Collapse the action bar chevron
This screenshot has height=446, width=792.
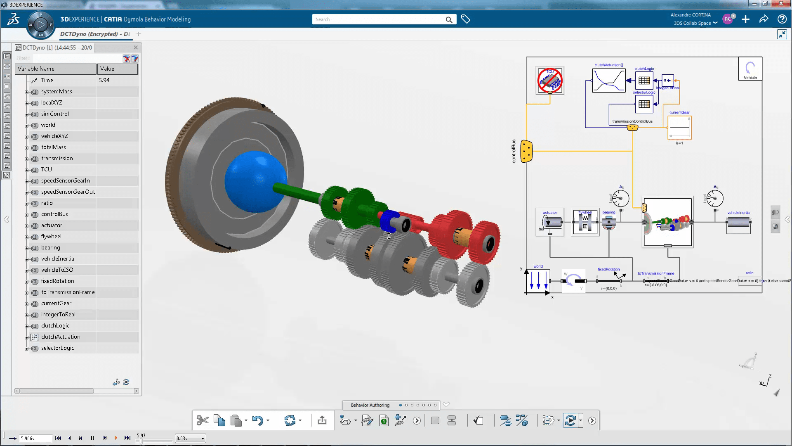446,405
